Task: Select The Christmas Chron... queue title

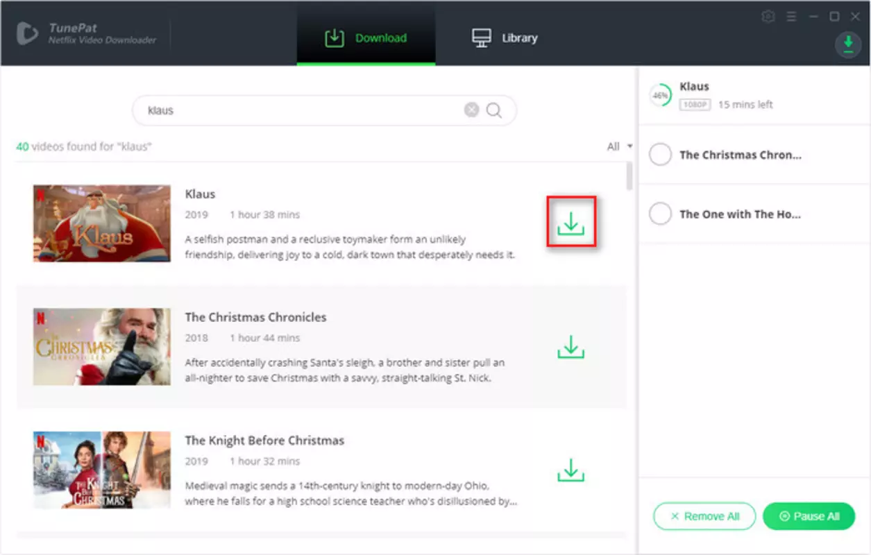Action: 741,155
